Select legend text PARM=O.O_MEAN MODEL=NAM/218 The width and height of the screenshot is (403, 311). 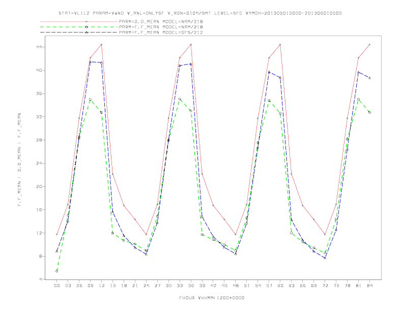161,21
